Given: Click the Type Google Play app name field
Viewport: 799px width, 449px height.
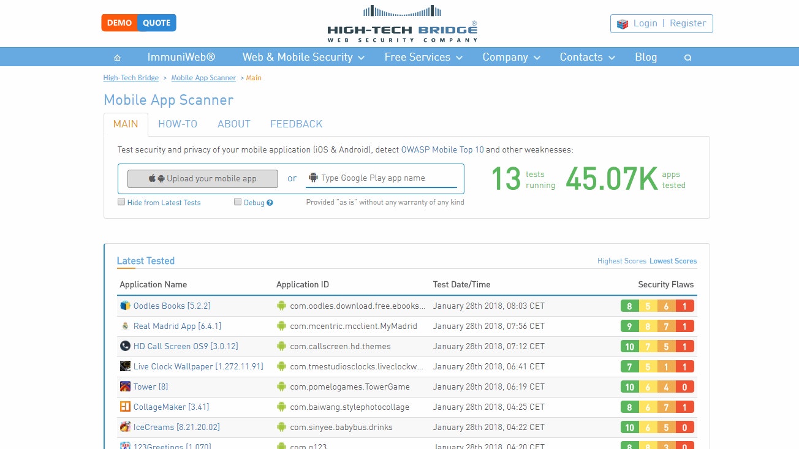Looking at the screenshot, I should tap(381, 178).
